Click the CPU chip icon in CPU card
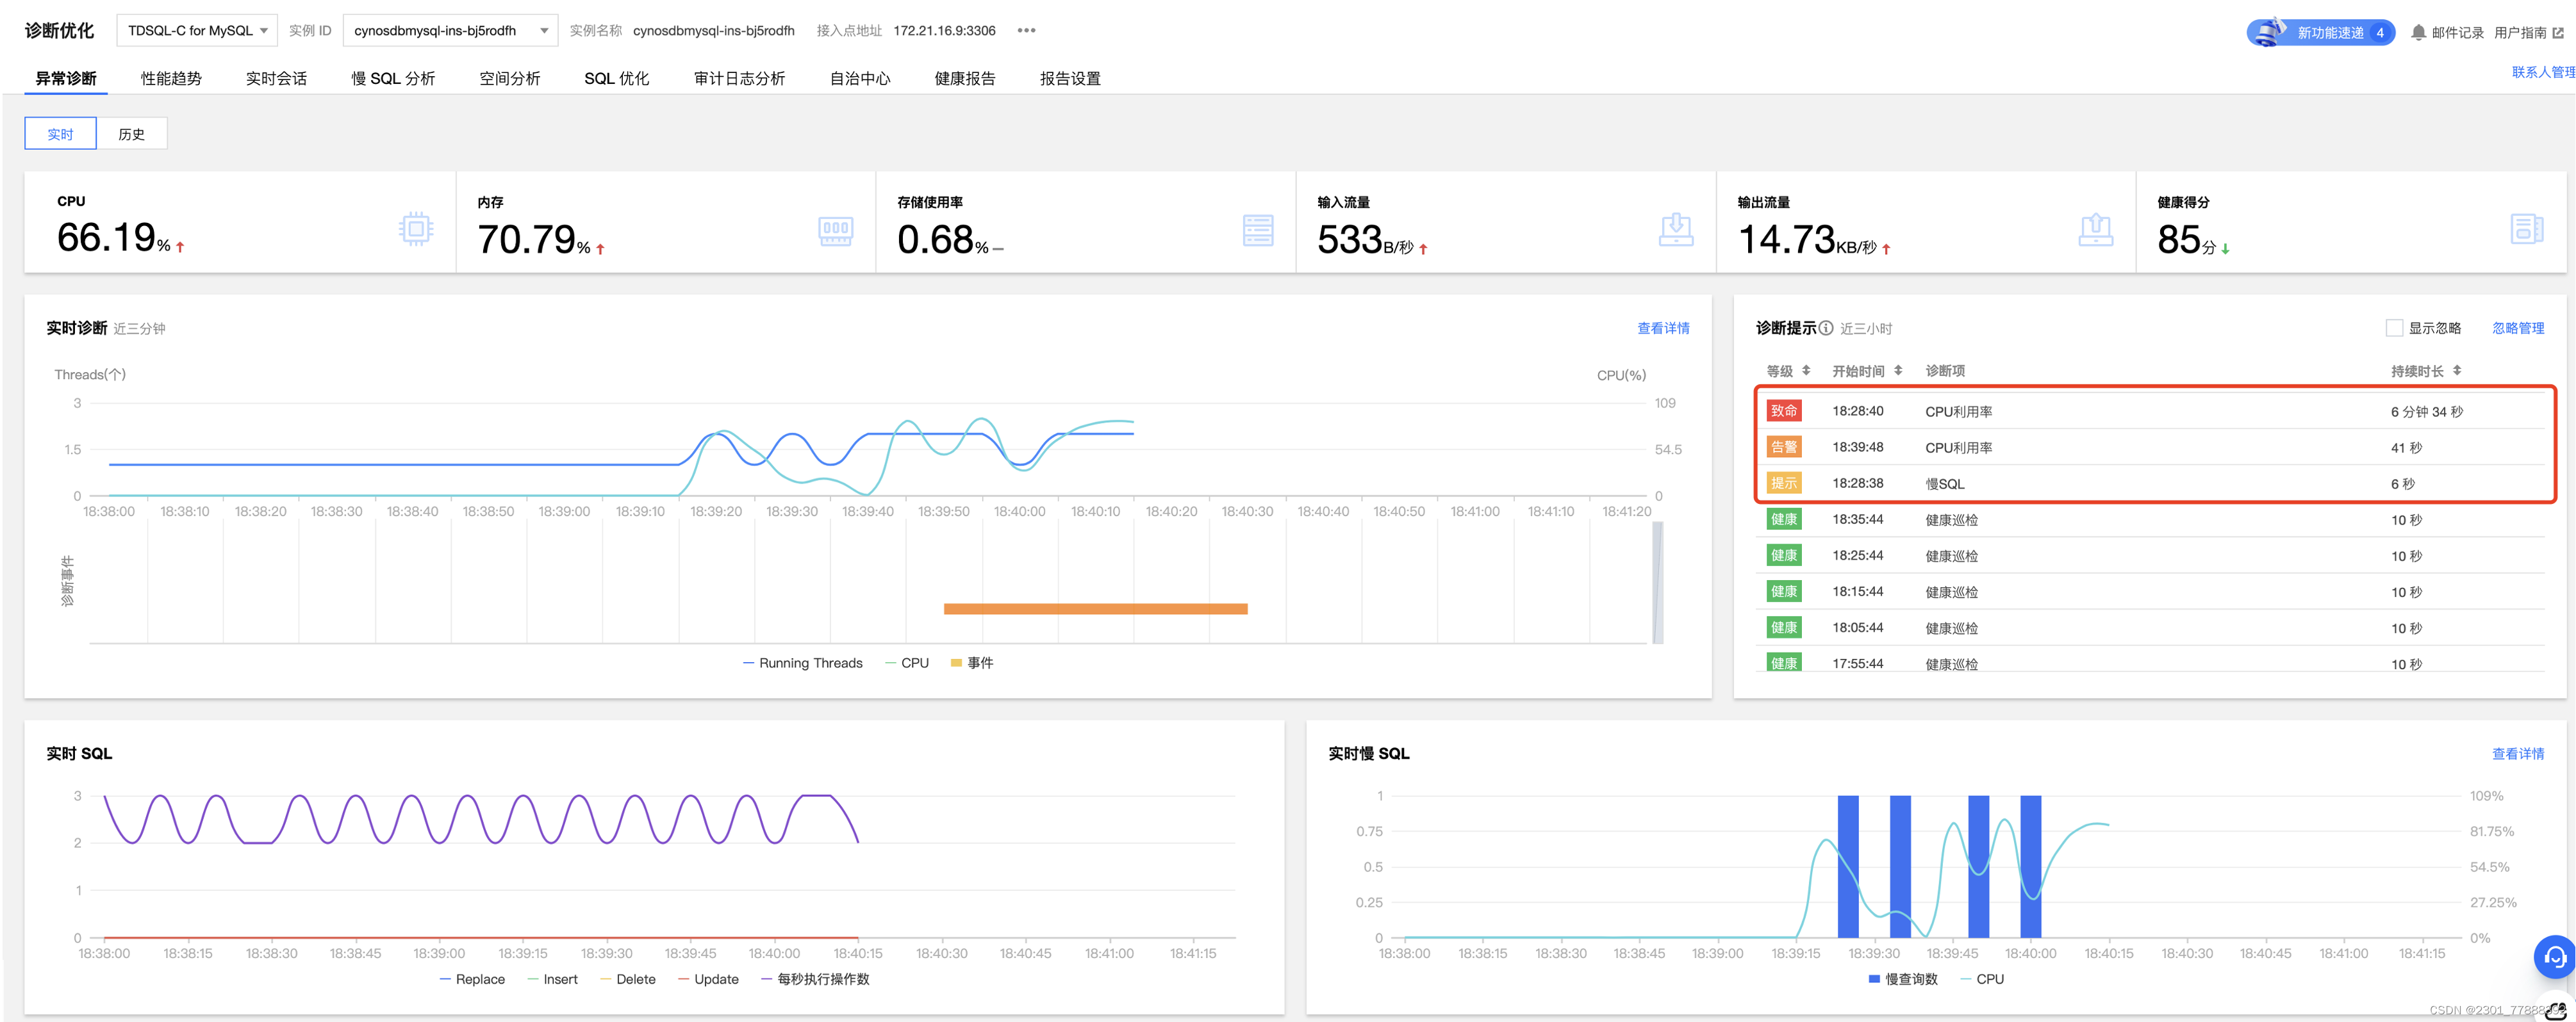Image resolution: width=2576 pixels, height=1022 pixels. pyautogui.click(x=415, y=229)
